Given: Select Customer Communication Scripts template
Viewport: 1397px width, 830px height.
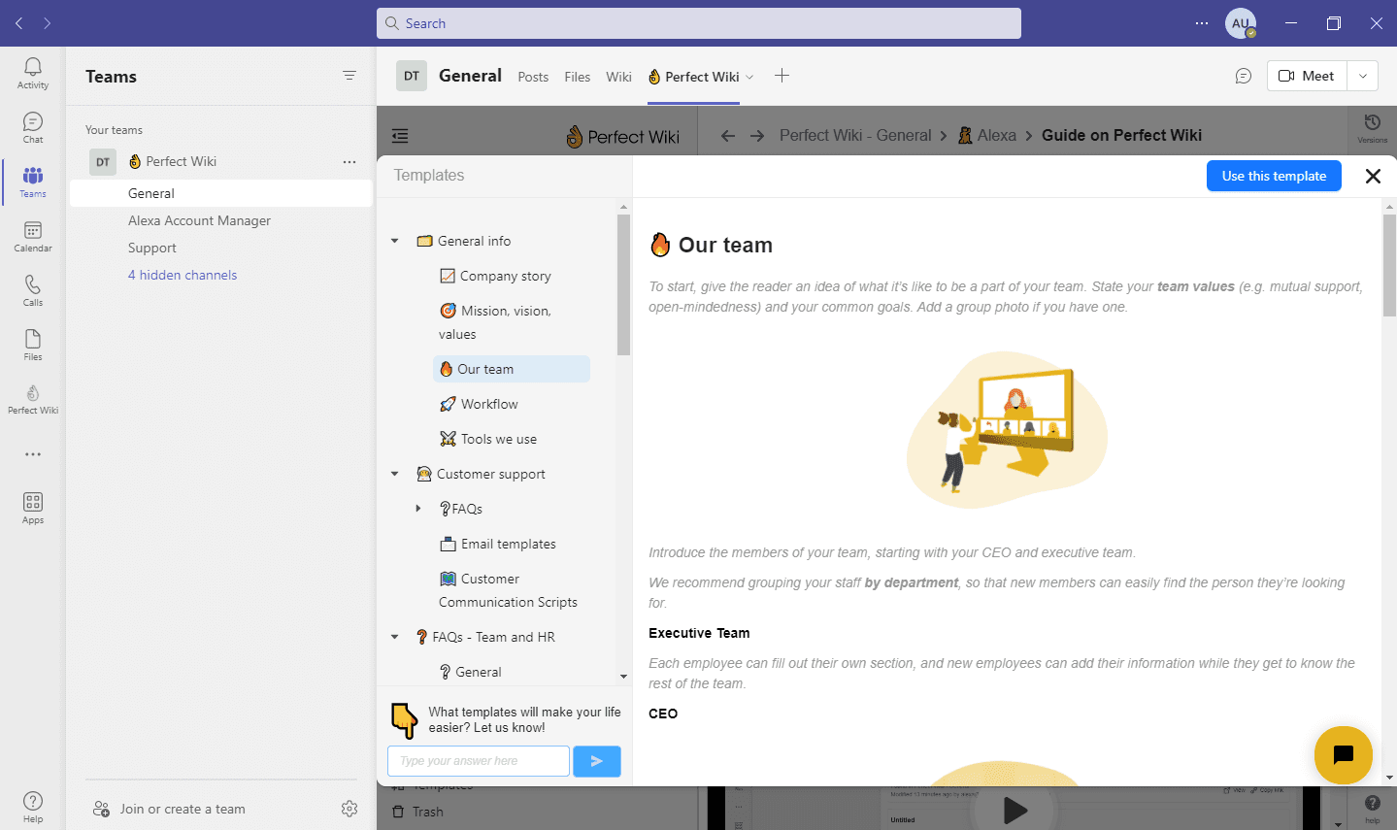Looking at the screenshot, I should click(509, 590).
